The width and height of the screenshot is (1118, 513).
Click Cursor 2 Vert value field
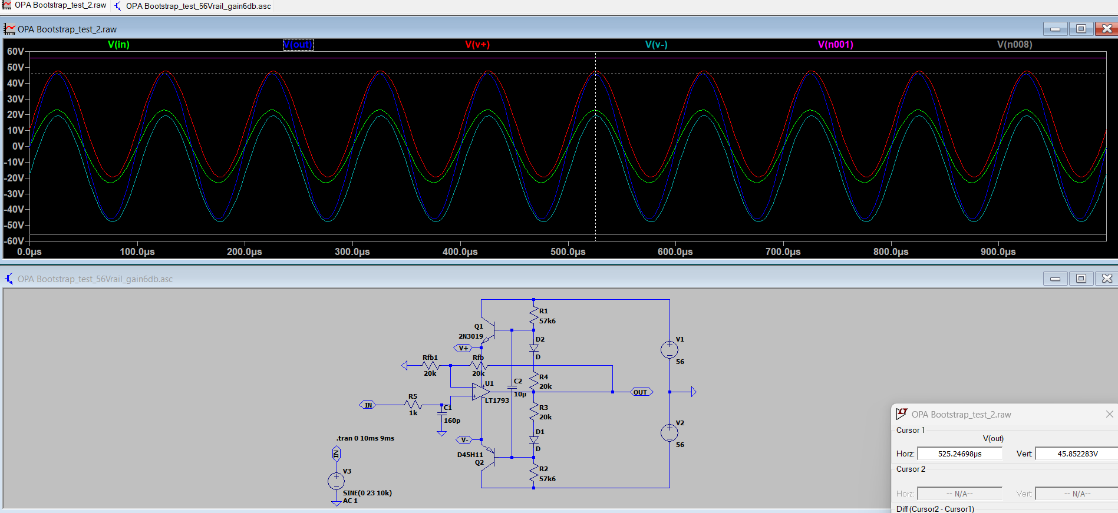tap(1077, 494)
